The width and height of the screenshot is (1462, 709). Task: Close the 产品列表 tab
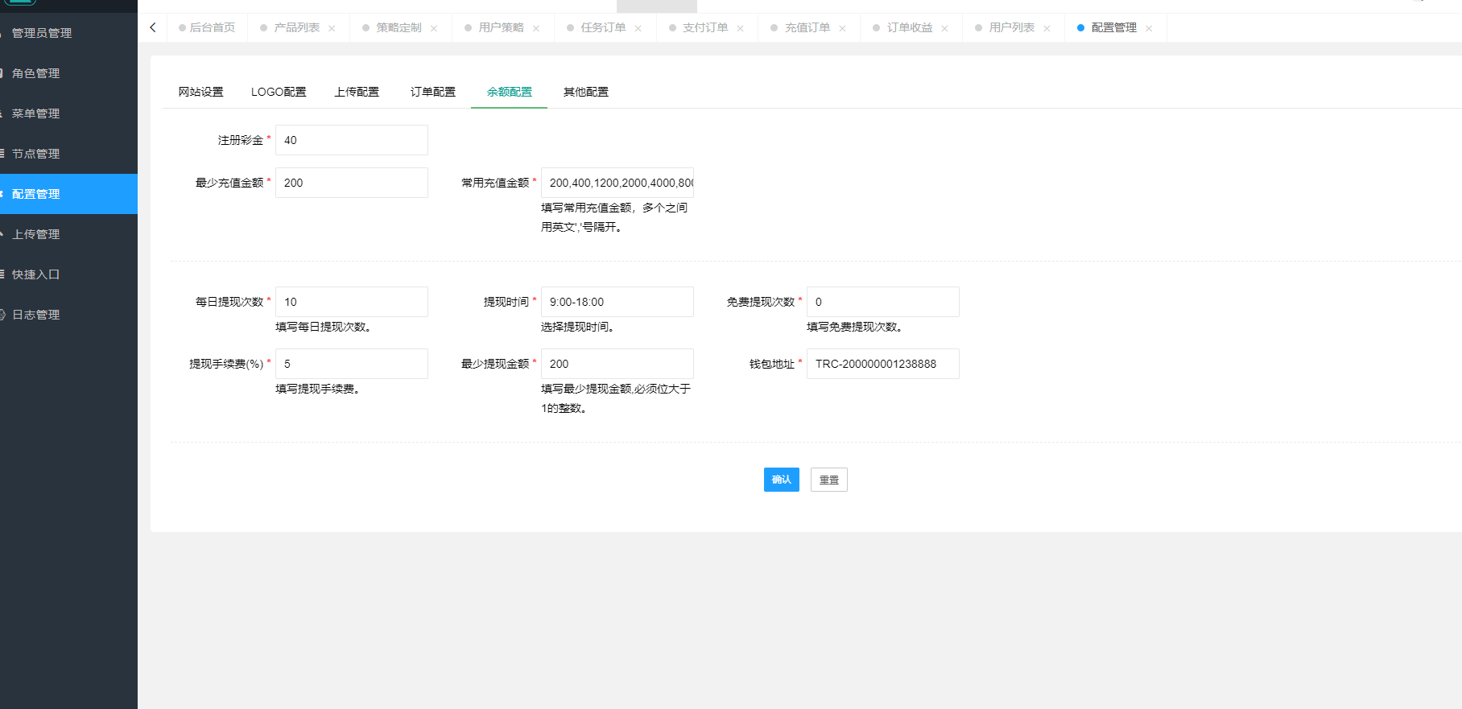(332, 28)
